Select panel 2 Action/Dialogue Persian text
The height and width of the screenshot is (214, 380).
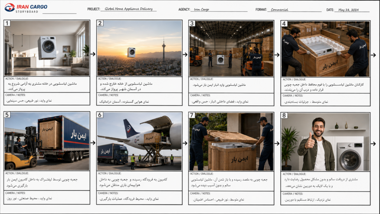click(x=126, y=86)
